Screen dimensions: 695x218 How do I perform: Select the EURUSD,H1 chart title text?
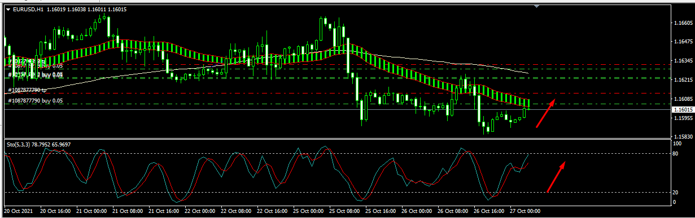(x=28, y=10)
